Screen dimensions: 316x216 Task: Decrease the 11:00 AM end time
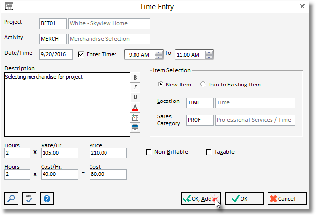pyautogui.click(x=209, y=57)
